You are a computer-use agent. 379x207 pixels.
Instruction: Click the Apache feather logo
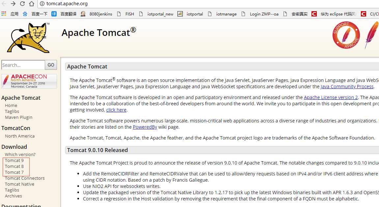click(372, 35)
